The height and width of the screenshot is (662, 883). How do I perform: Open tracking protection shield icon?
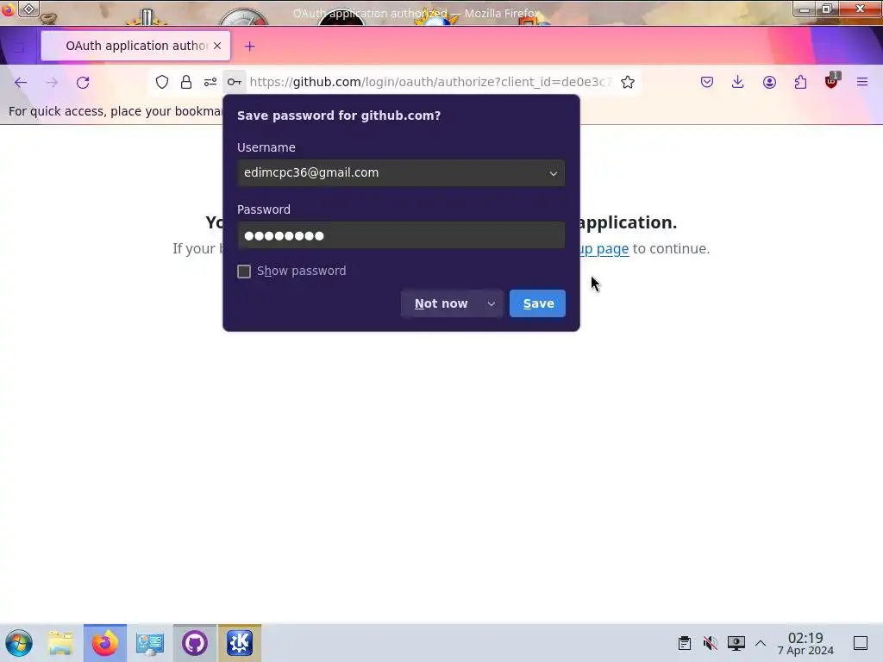(161, 82)
